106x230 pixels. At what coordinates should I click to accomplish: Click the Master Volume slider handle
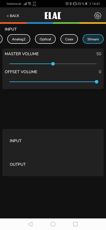click(53, 64)
